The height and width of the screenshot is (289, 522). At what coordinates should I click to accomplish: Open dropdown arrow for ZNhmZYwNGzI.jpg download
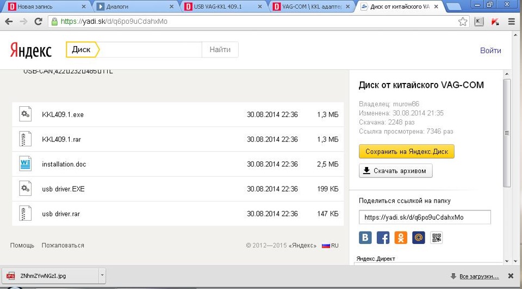coord(102,275)
